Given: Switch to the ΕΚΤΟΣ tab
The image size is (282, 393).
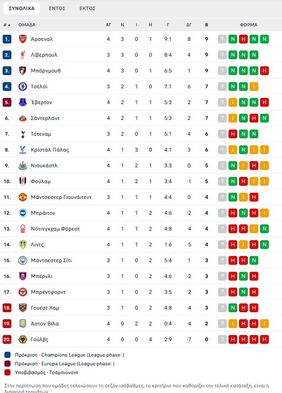Looking at the screenshot, I should pyautogui.click(x=88, y=8).
